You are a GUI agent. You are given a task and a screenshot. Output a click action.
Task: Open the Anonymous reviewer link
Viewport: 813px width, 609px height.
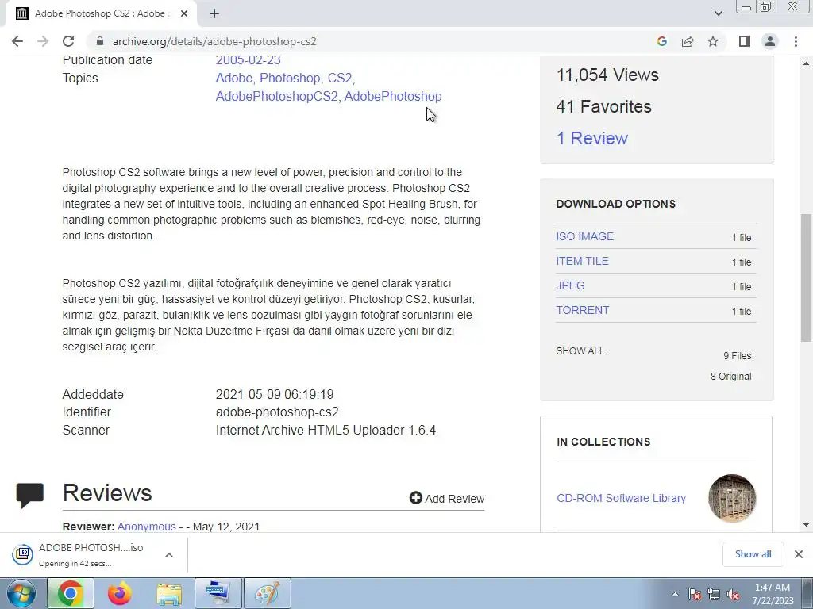point(146,527)
